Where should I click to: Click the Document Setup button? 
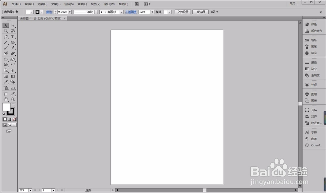(x=183, y=12)
